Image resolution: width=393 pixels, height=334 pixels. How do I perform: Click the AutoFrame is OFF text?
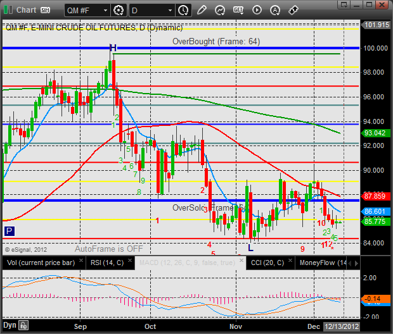click(109, 249)
